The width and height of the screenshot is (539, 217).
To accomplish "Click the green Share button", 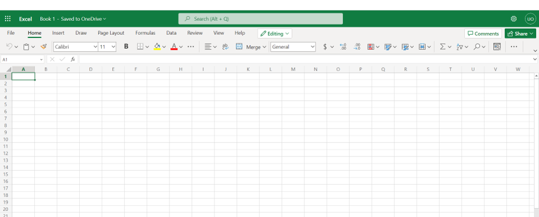I will (x=520, y=34).
